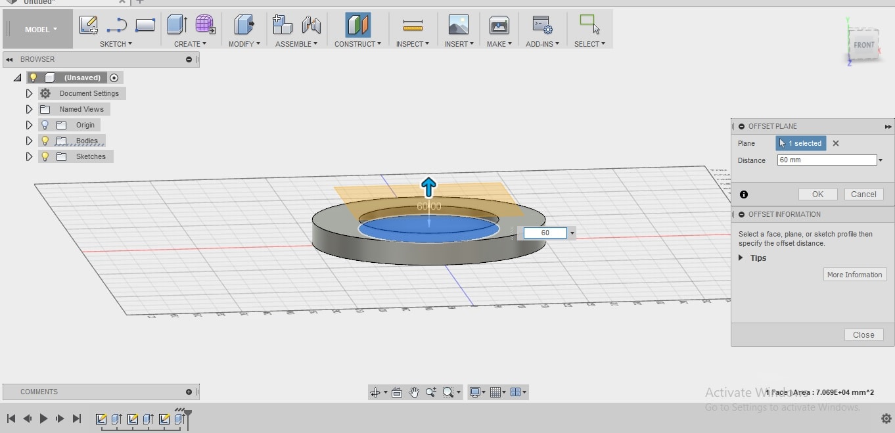
Task: Collapse the Offset Plane dialog header
Action: click(742, 126)
